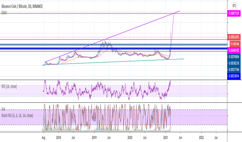Click the 0.0039804 price label
Screen dimensions: 242x142
[234, 57]
